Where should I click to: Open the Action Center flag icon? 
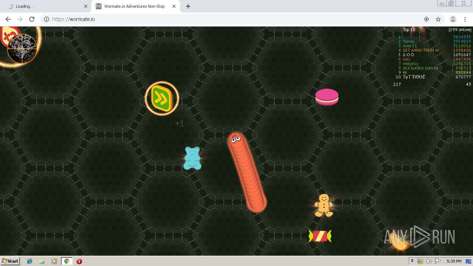[438, 261]
